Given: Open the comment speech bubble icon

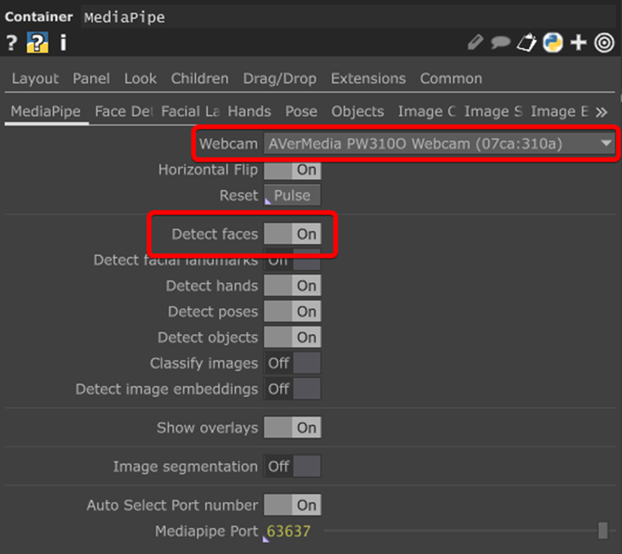Looking at the screenshot, I should 500,43.
